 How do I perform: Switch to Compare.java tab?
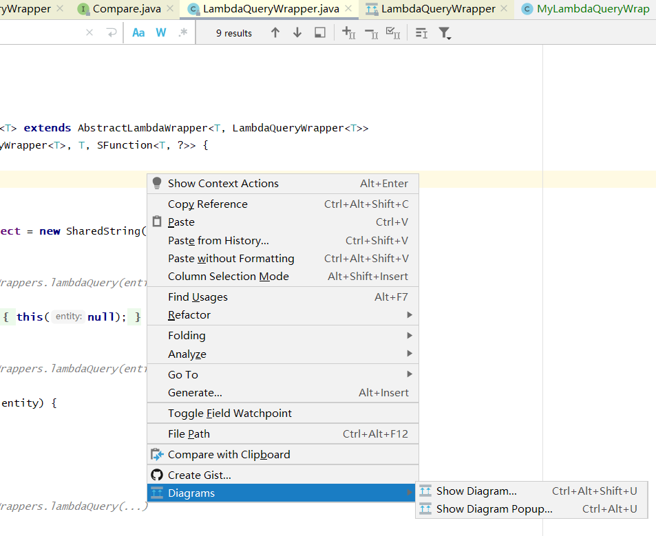(x=127, y=9)
